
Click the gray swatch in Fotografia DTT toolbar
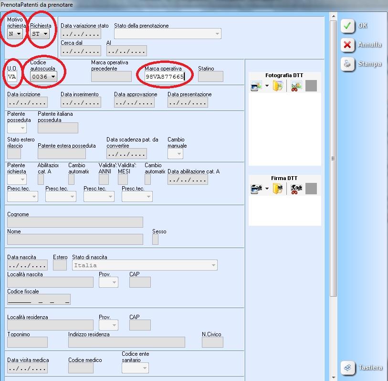pos(311,86)
